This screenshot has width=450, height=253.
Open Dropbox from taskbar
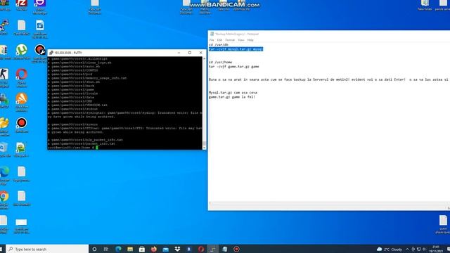tap(177, 249)
